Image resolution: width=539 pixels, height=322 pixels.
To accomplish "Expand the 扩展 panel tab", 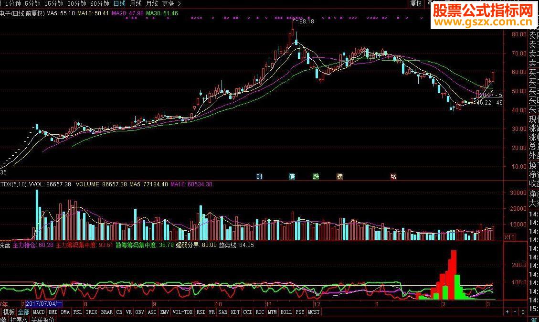I will pos(19,319).
